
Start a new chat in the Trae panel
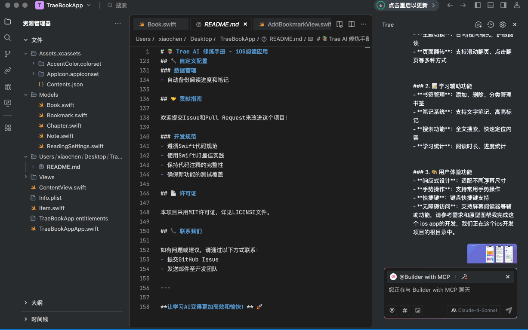point(479,24)
